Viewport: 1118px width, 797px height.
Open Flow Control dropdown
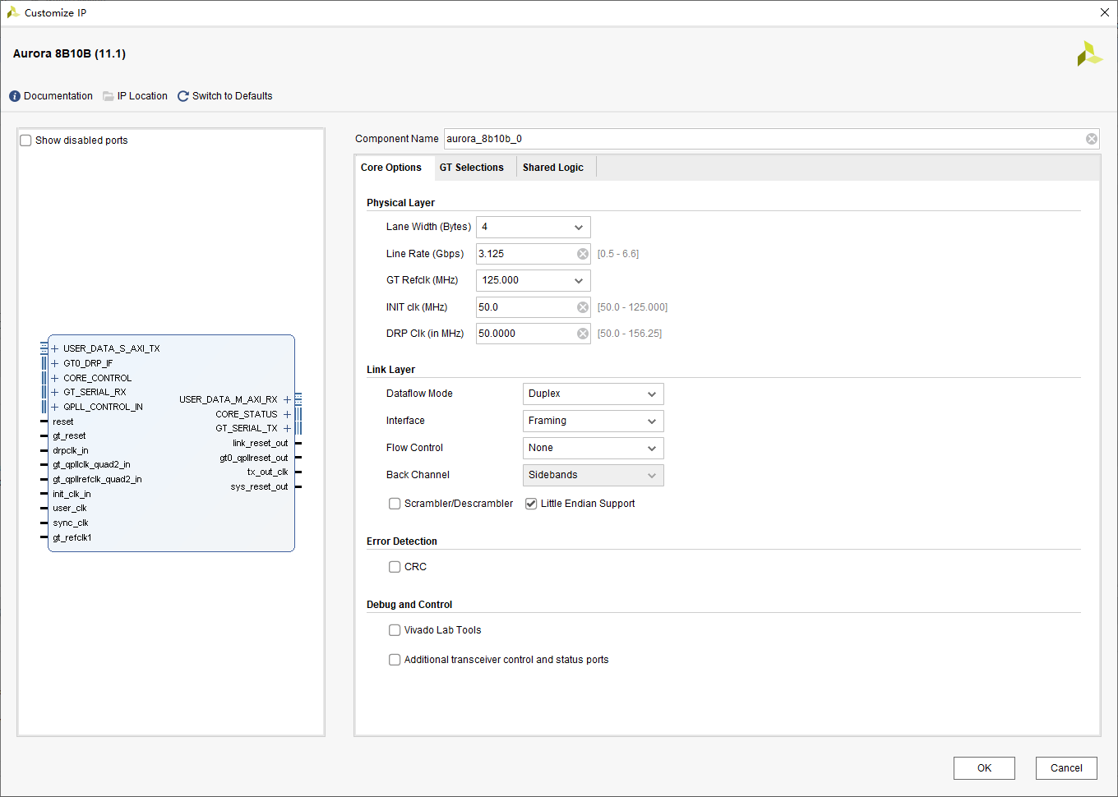(593, 448)
